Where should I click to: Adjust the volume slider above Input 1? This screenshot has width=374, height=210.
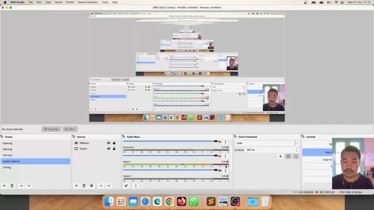[170, 156]
